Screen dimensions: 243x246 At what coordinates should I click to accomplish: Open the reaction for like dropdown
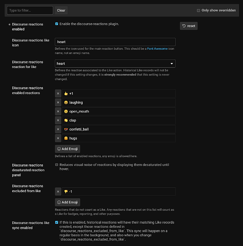(115, 63)
